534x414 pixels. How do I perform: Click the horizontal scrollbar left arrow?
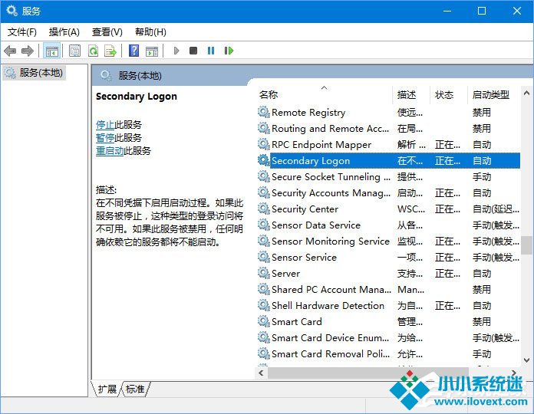point(261,373)
